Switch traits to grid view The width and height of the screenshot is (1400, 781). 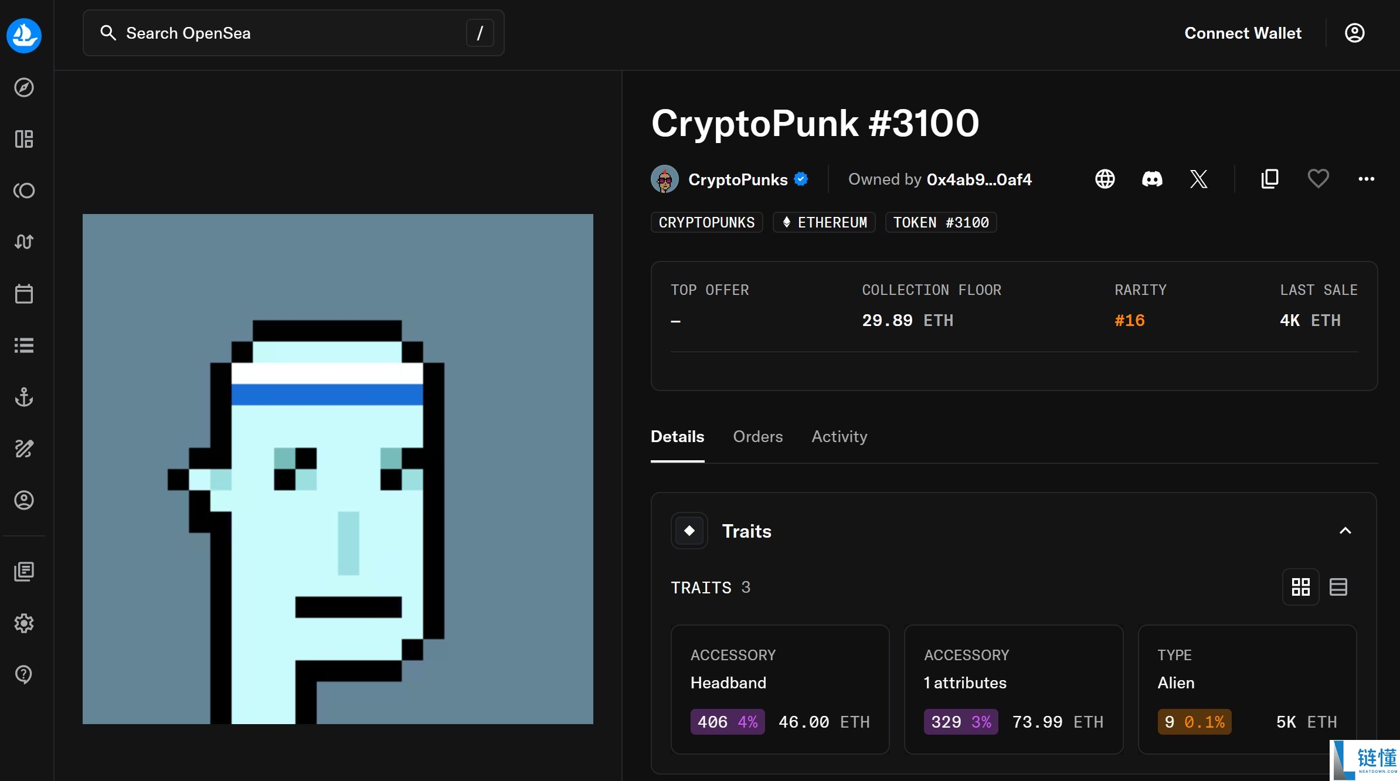pyautogui.click(x=1301, y=587)
